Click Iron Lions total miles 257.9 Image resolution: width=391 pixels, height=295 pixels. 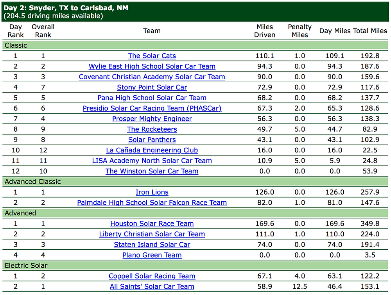(x=370, y=192)
